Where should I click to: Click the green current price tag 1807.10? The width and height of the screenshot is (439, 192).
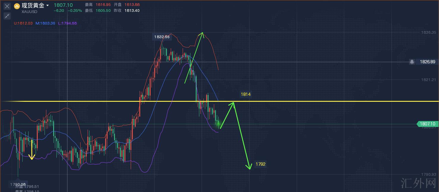427,124
